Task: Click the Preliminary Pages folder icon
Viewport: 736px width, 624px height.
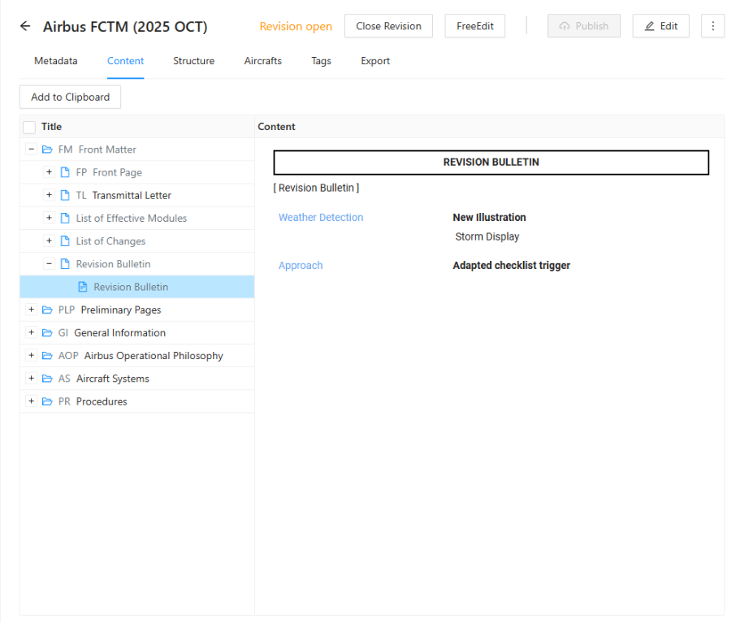Action: [x=47, y=310]
